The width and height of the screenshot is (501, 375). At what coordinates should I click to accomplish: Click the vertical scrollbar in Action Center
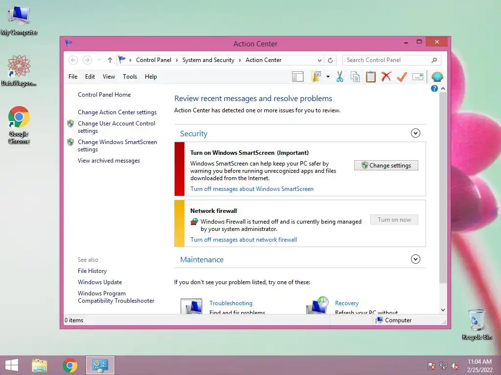coord(443,187)
